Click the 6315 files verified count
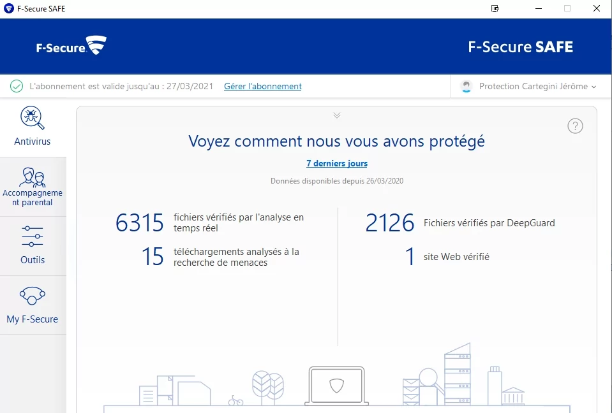The height and width of the screenshot is (413, 612). tap(139, 223)
